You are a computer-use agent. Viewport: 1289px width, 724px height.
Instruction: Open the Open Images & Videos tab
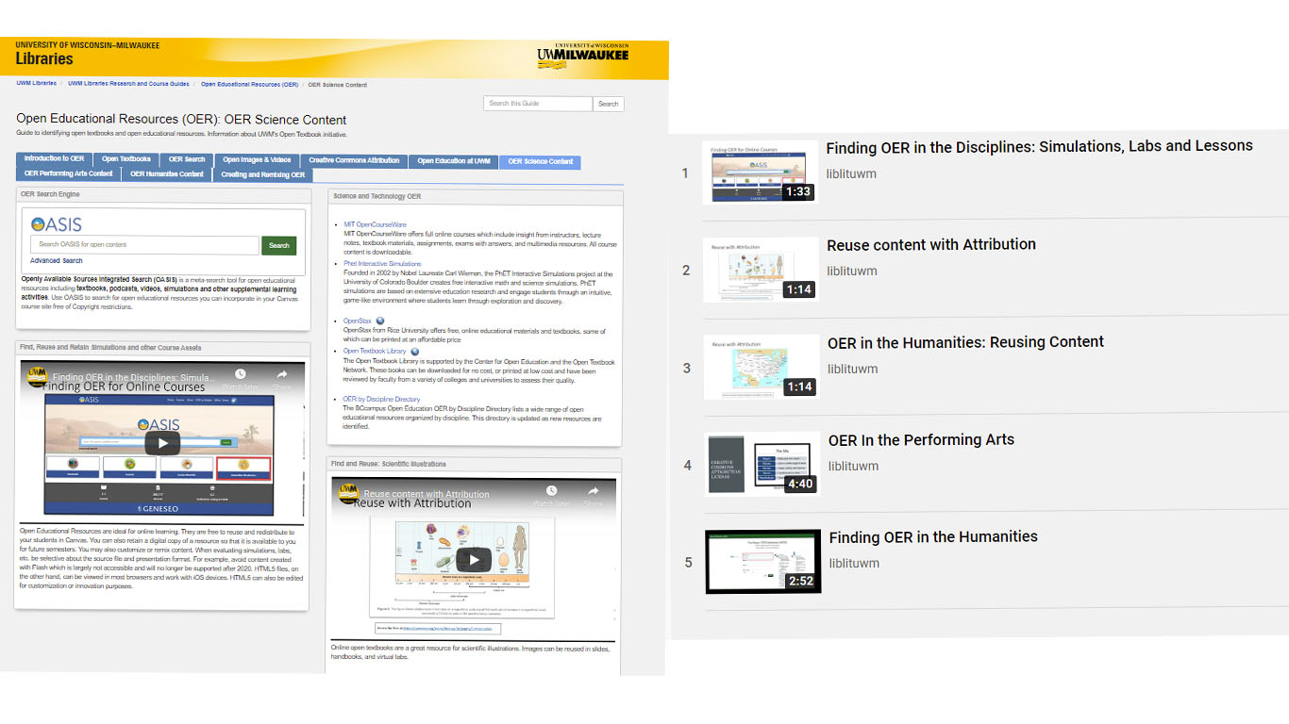[x=258, y=160]
